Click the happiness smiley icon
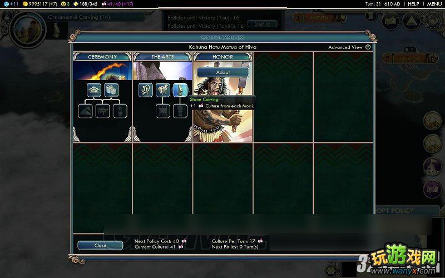Viewport: 445px width, 278px height. [63, 4]
